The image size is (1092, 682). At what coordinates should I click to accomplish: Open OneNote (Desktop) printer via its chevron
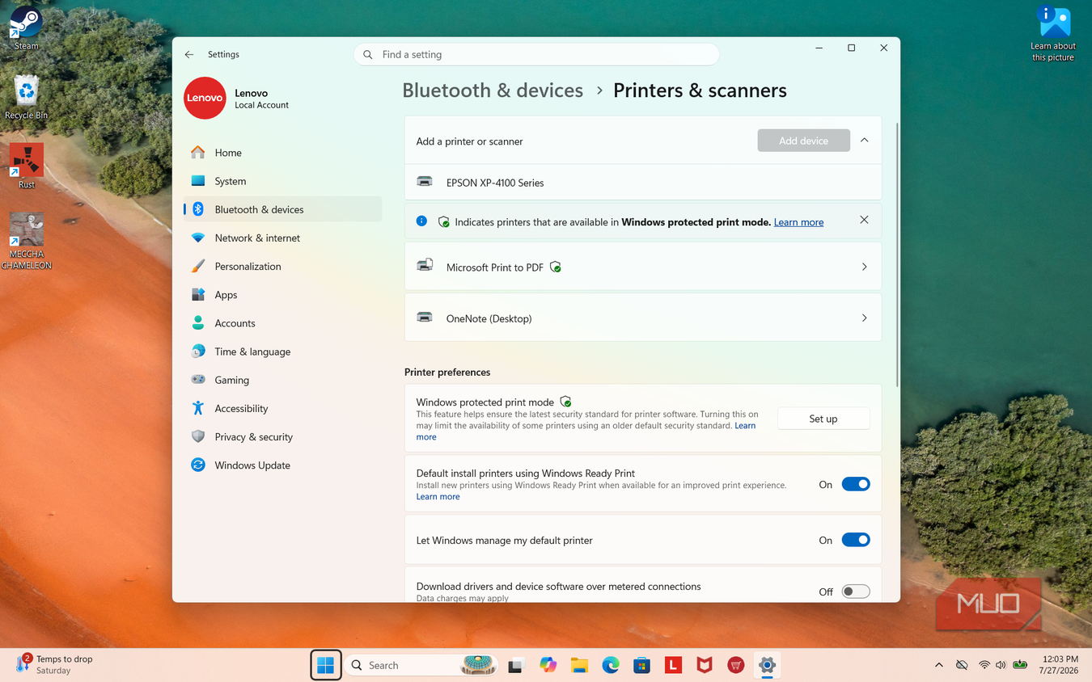pyautogui.click(x=865, y=318)
